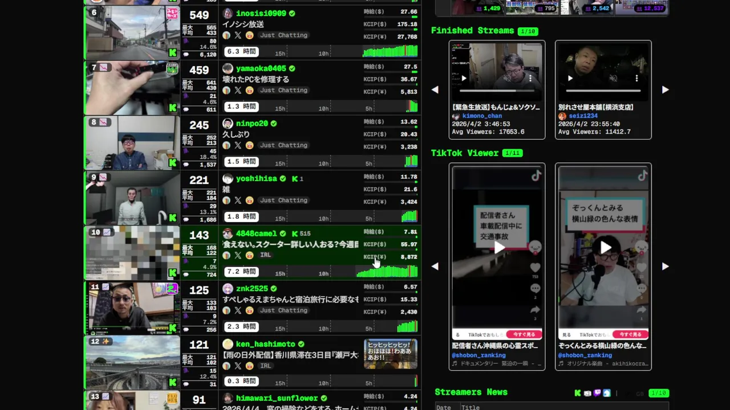
Task: Open the ninpo20 streamer link
Action: coord(252,124)
